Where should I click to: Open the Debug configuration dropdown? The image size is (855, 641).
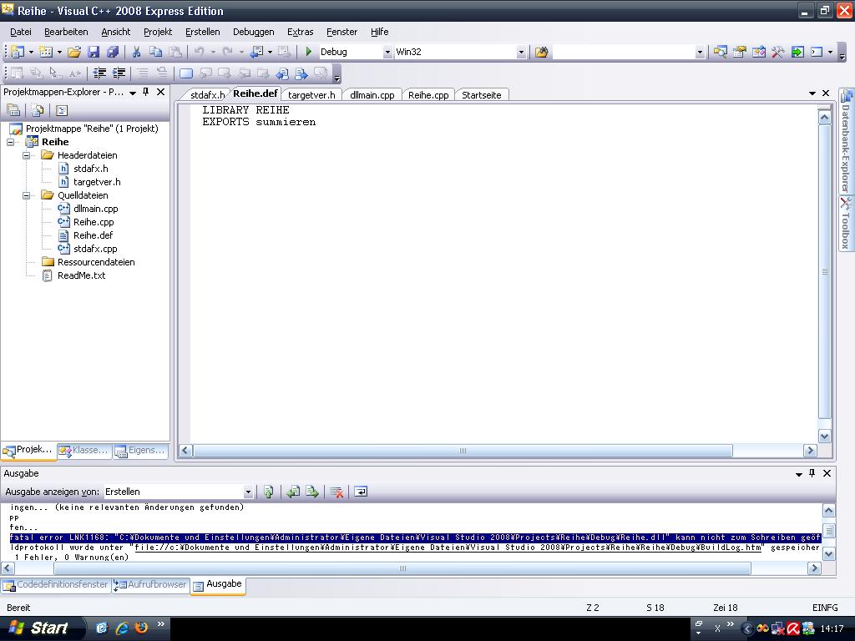pos(387,52)
